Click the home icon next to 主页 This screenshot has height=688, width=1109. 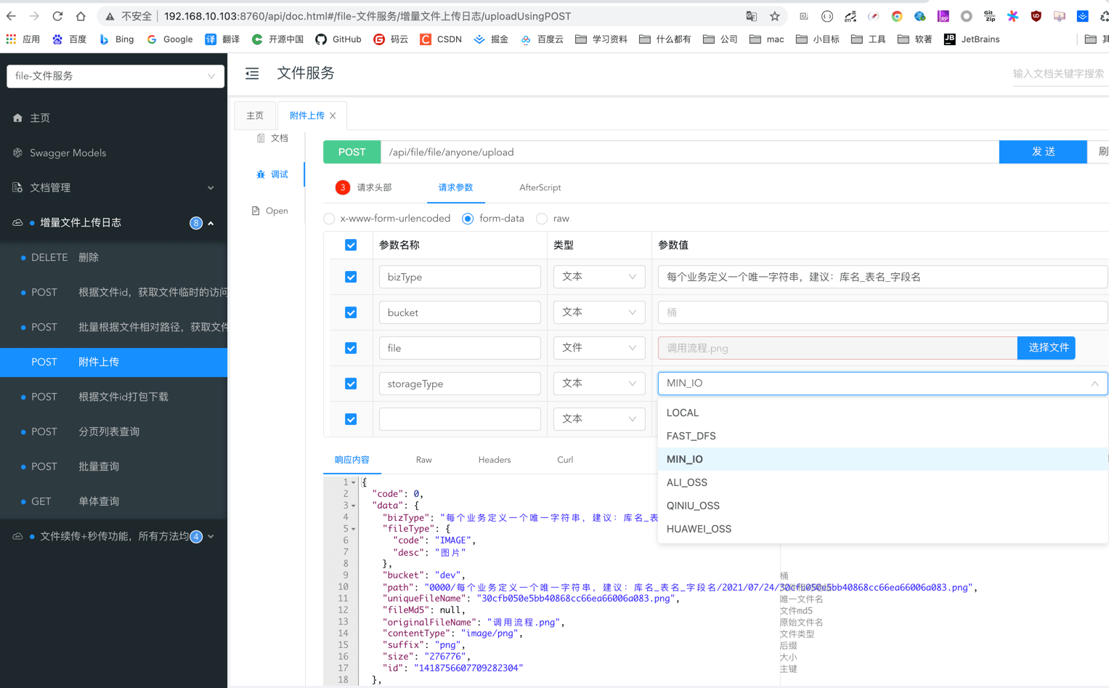(17, 118)
